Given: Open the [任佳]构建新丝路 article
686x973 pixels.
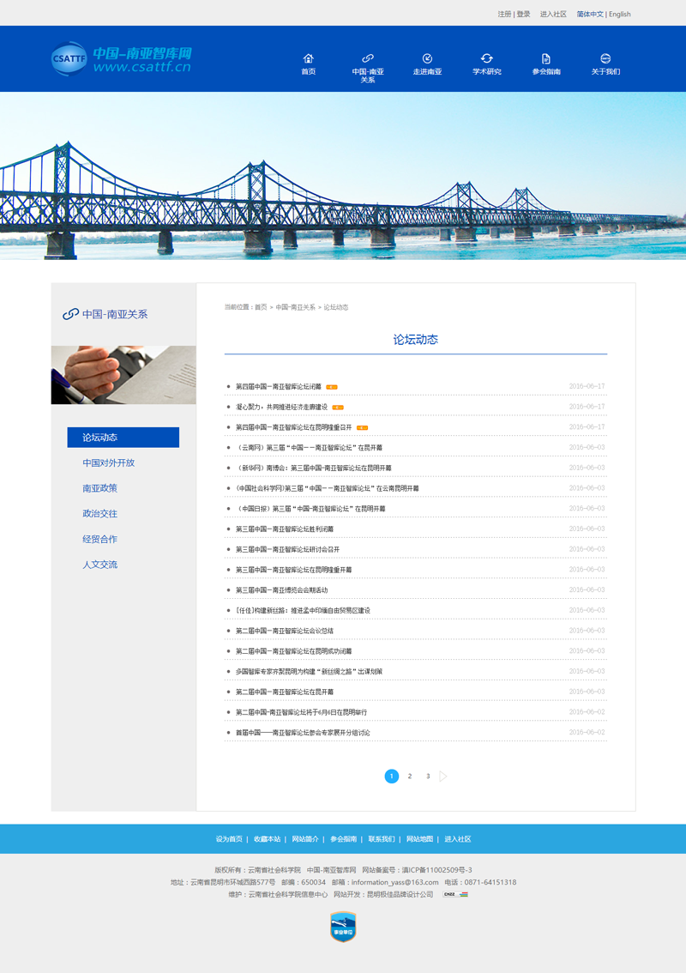Looking at the screenshot, I should coord(303,611).
